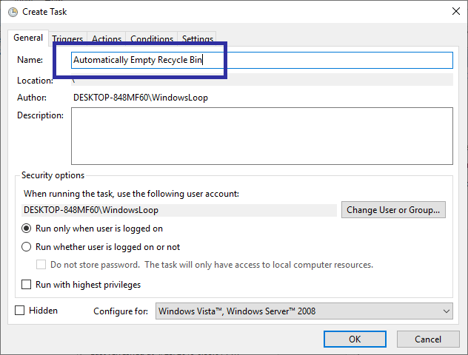Select the Conditions tab

coord(152,39)
